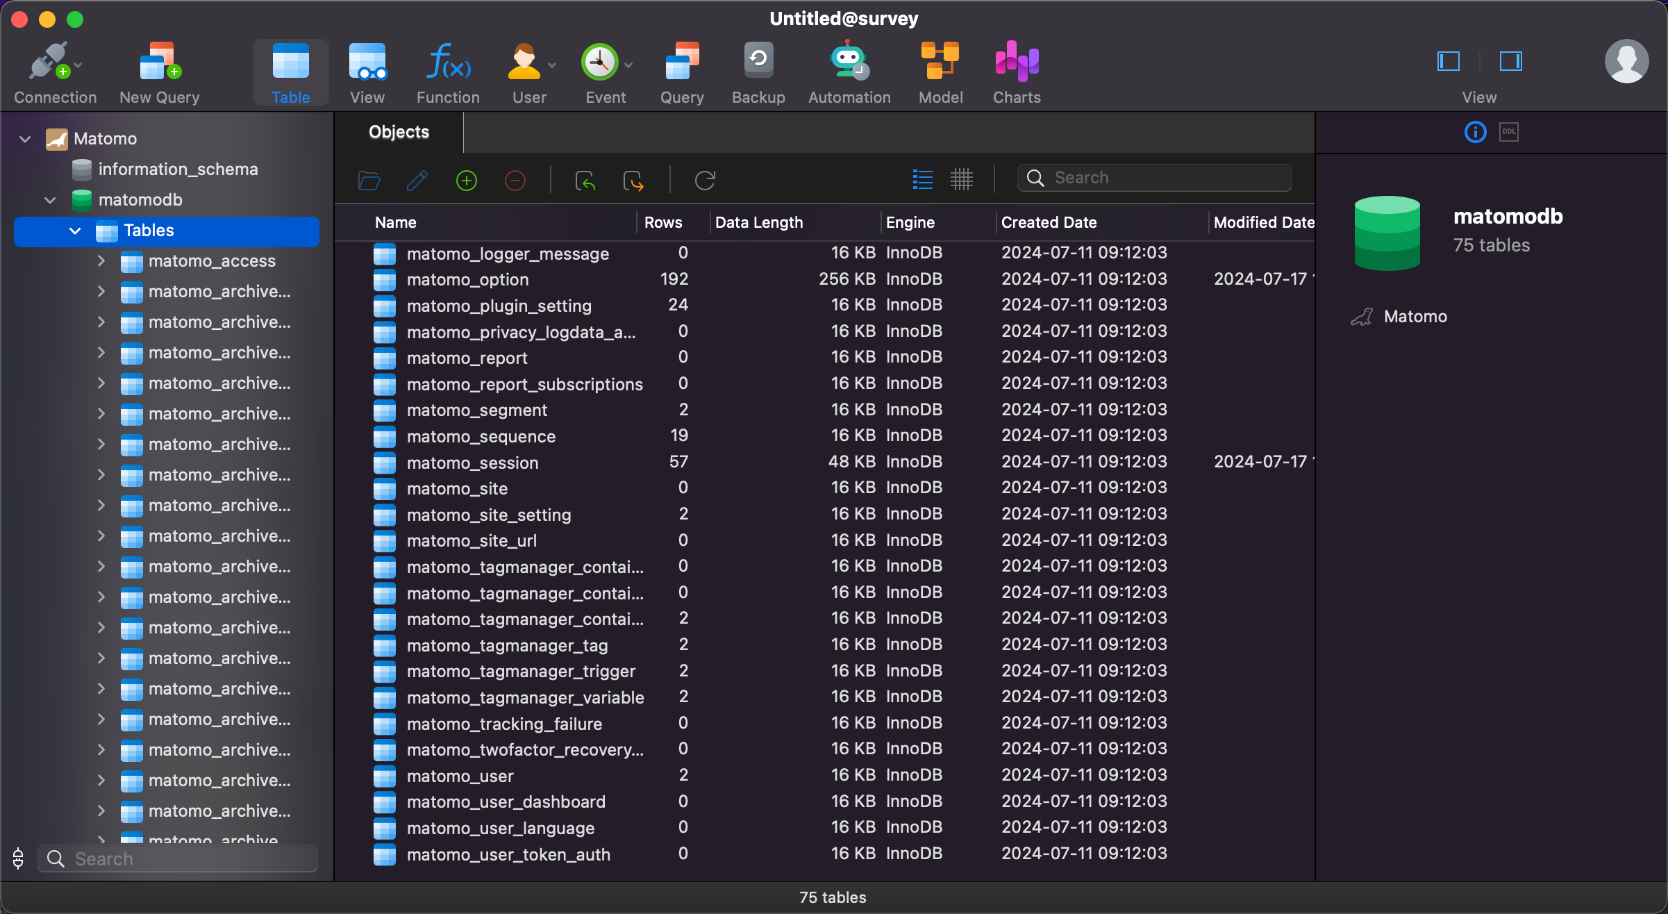
Task: Click the Import Wizard icon
Action: click(585, 181)
